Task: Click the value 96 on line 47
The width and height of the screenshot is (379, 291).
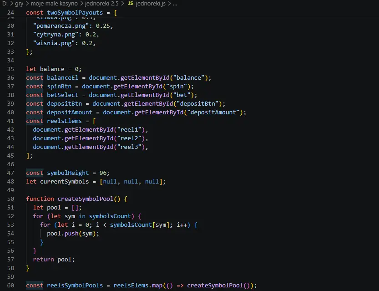Action: [x=103, y=173]
